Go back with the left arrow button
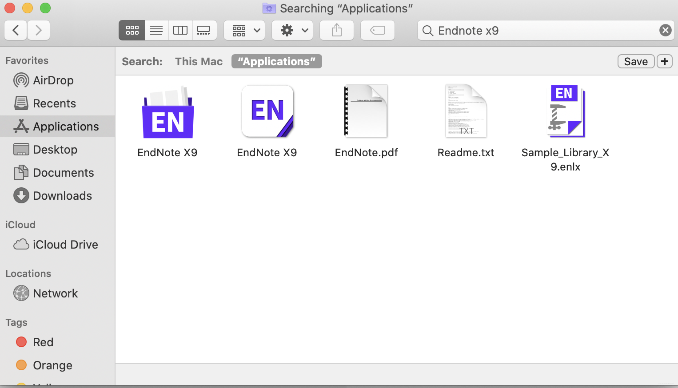 coord(16,30)
